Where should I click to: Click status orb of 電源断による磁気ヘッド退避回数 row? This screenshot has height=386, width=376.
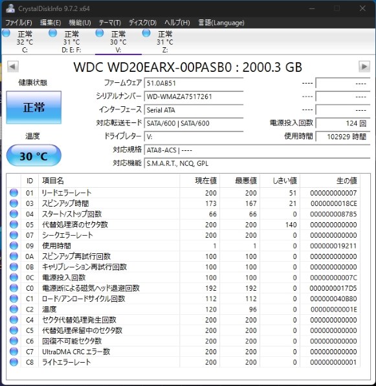click(14, 288)
